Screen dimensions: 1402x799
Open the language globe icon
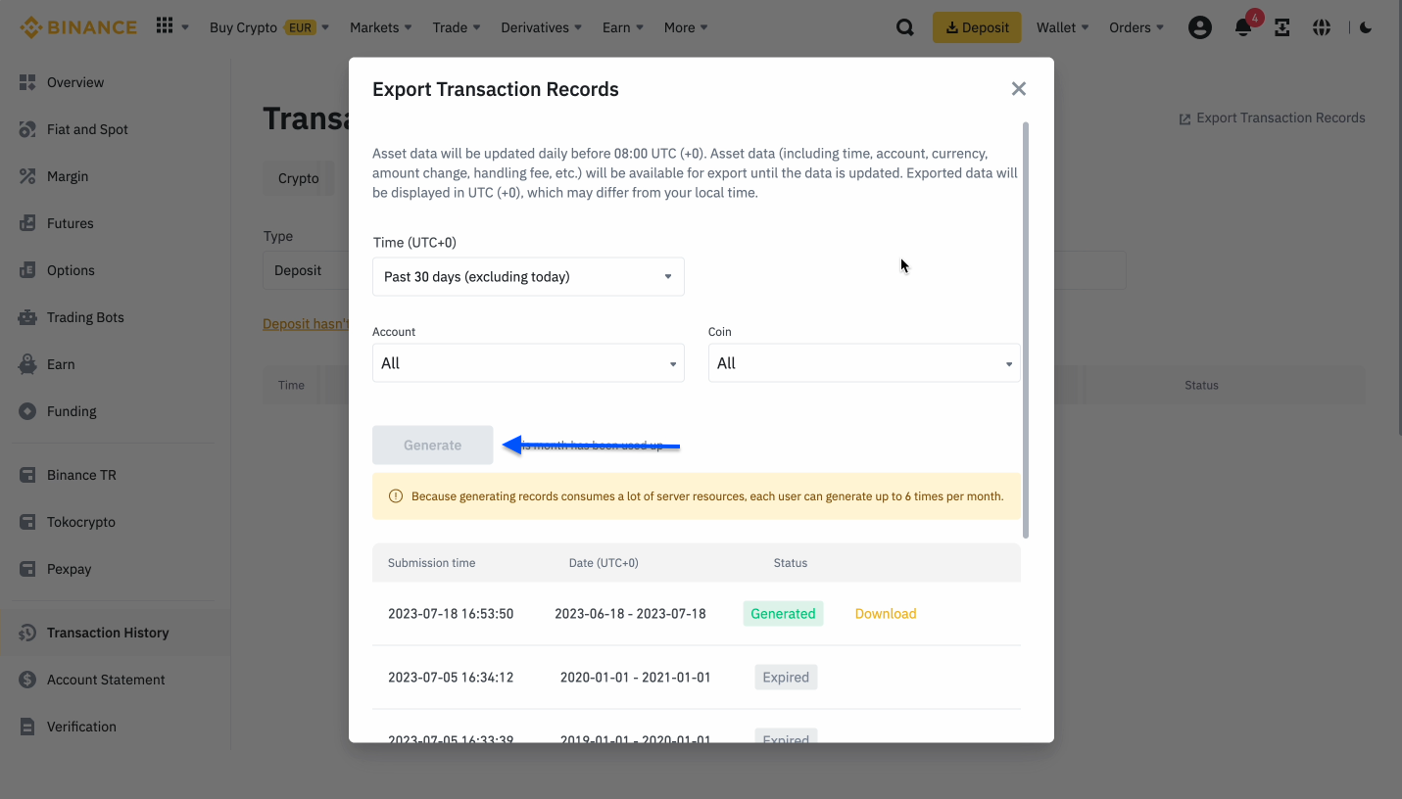click(1322, 27)
